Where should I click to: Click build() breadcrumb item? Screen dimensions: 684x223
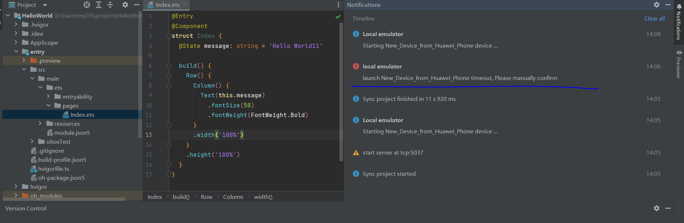coord(181,197)
